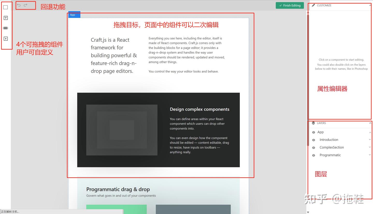Select the Container component icon in left sidebar

click(5, 7)
